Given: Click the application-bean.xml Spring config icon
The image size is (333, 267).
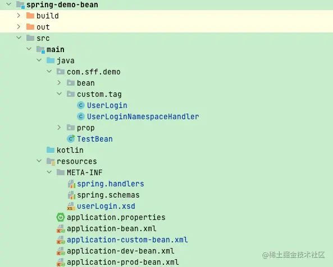Looking at the screenshot, I should click(61, 229).
